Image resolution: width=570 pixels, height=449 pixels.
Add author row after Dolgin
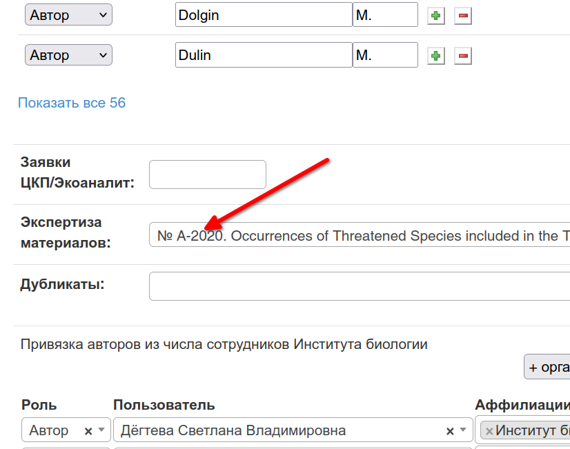click(436, 16)
